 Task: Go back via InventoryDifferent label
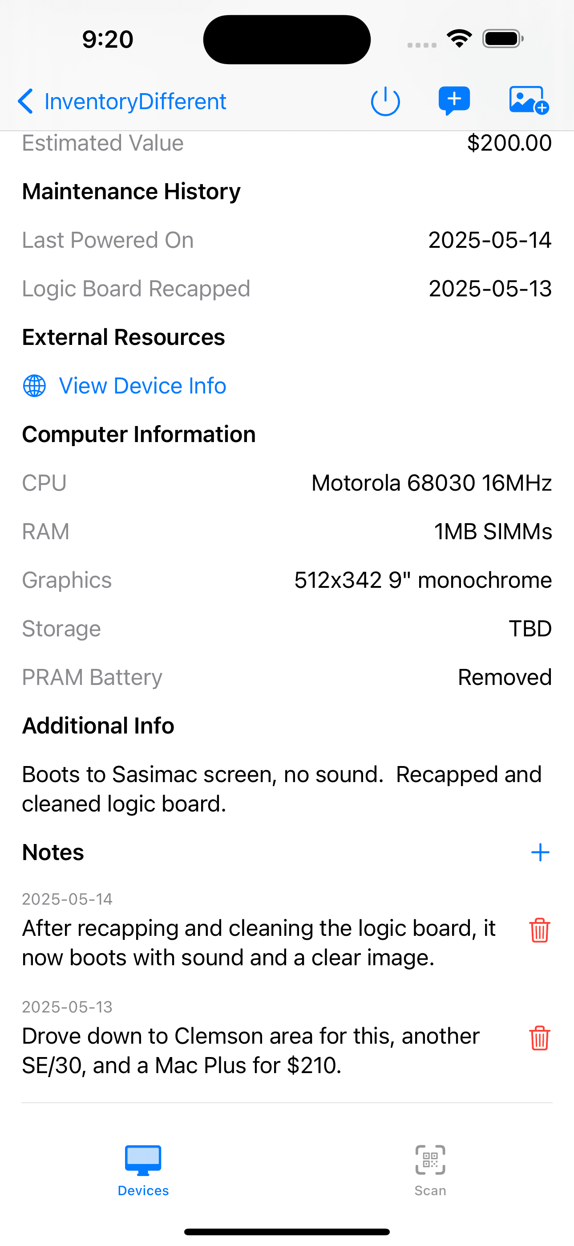coord(135,102)
